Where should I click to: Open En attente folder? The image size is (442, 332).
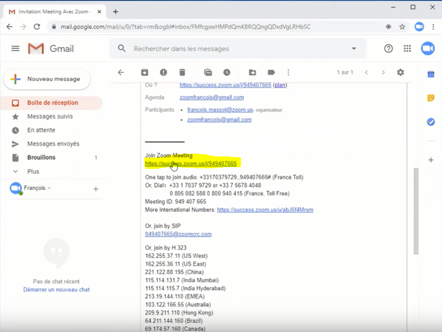[x=41, y=130]
